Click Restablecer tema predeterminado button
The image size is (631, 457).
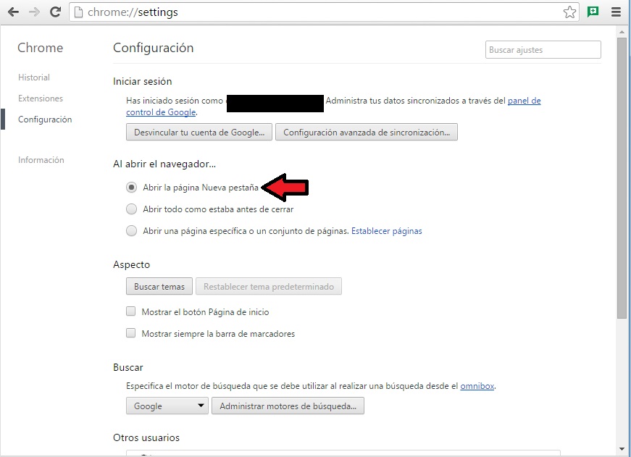point(269,286)
